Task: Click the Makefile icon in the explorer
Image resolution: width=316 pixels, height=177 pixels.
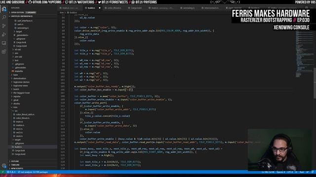Action: tap(13, 71)
